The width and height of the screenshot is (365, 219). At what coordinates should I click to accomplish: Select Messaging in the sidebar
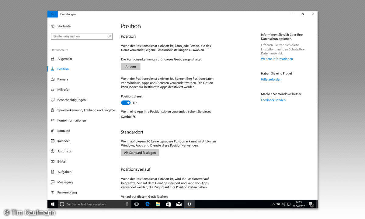click(x=65, y=182)
